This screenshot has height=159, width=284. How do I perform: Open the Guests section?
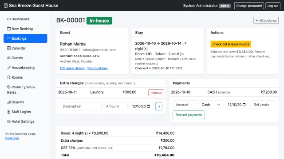(25, 58)
